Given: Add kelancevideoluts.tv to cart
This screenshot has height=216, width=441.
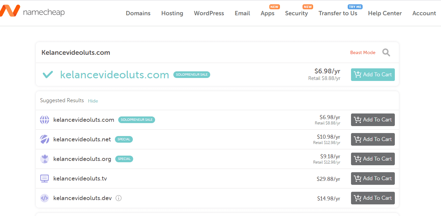Looking at the screenshot, I should [373, 179].
